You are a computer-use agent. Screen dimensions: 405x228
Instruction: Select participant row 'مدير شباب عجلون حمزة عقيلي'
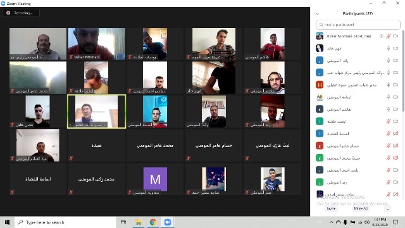[x=358, y=85]
